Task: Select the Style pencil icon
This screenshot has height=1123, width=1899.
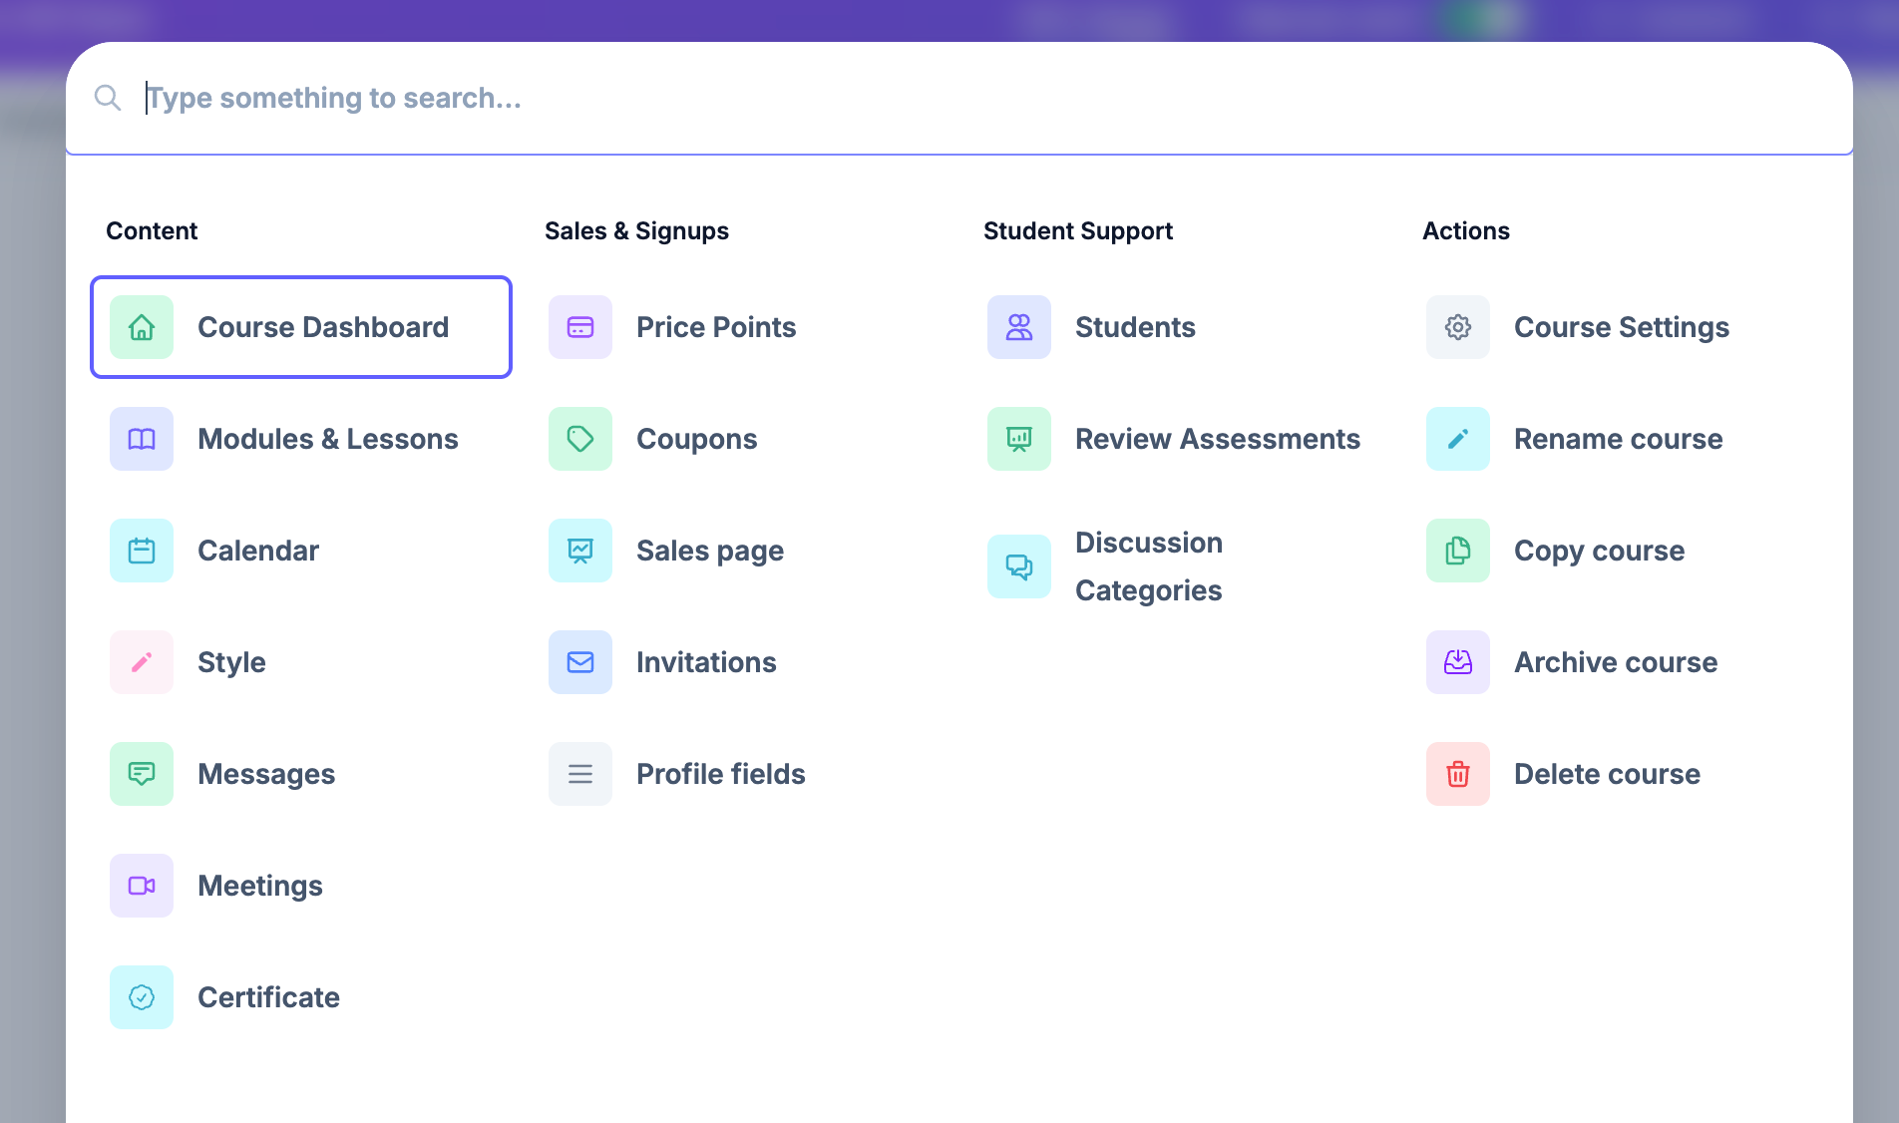Action: [x=141, y=662]
